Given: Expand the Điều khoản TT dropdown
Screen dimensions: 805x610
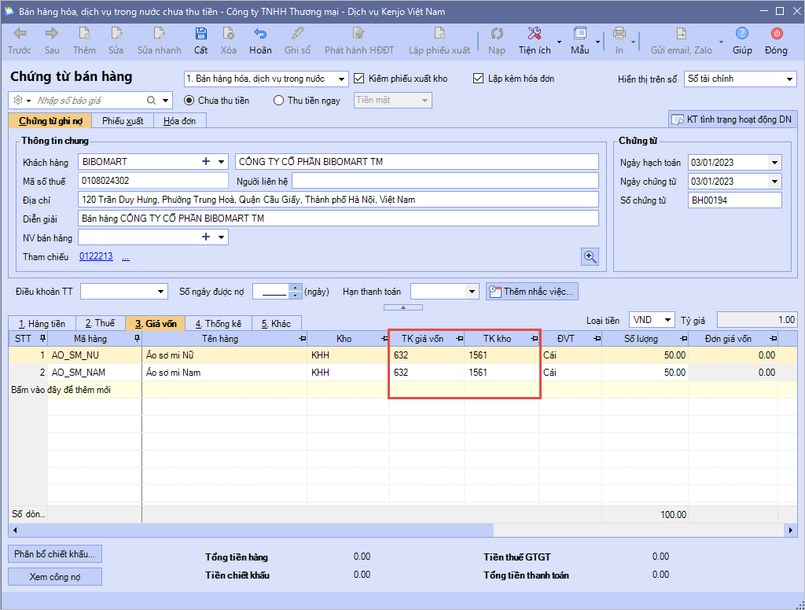Looking at the screenshot, I should point(161,292).
